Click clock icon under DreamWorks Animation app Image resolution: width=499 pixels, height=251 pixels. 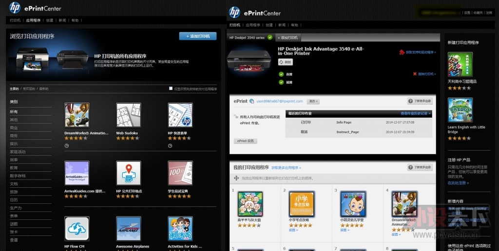coord(66,146)
